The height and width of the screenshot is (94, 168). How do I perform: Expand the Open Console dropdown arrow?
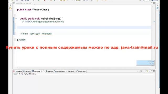tap(149, 71)
